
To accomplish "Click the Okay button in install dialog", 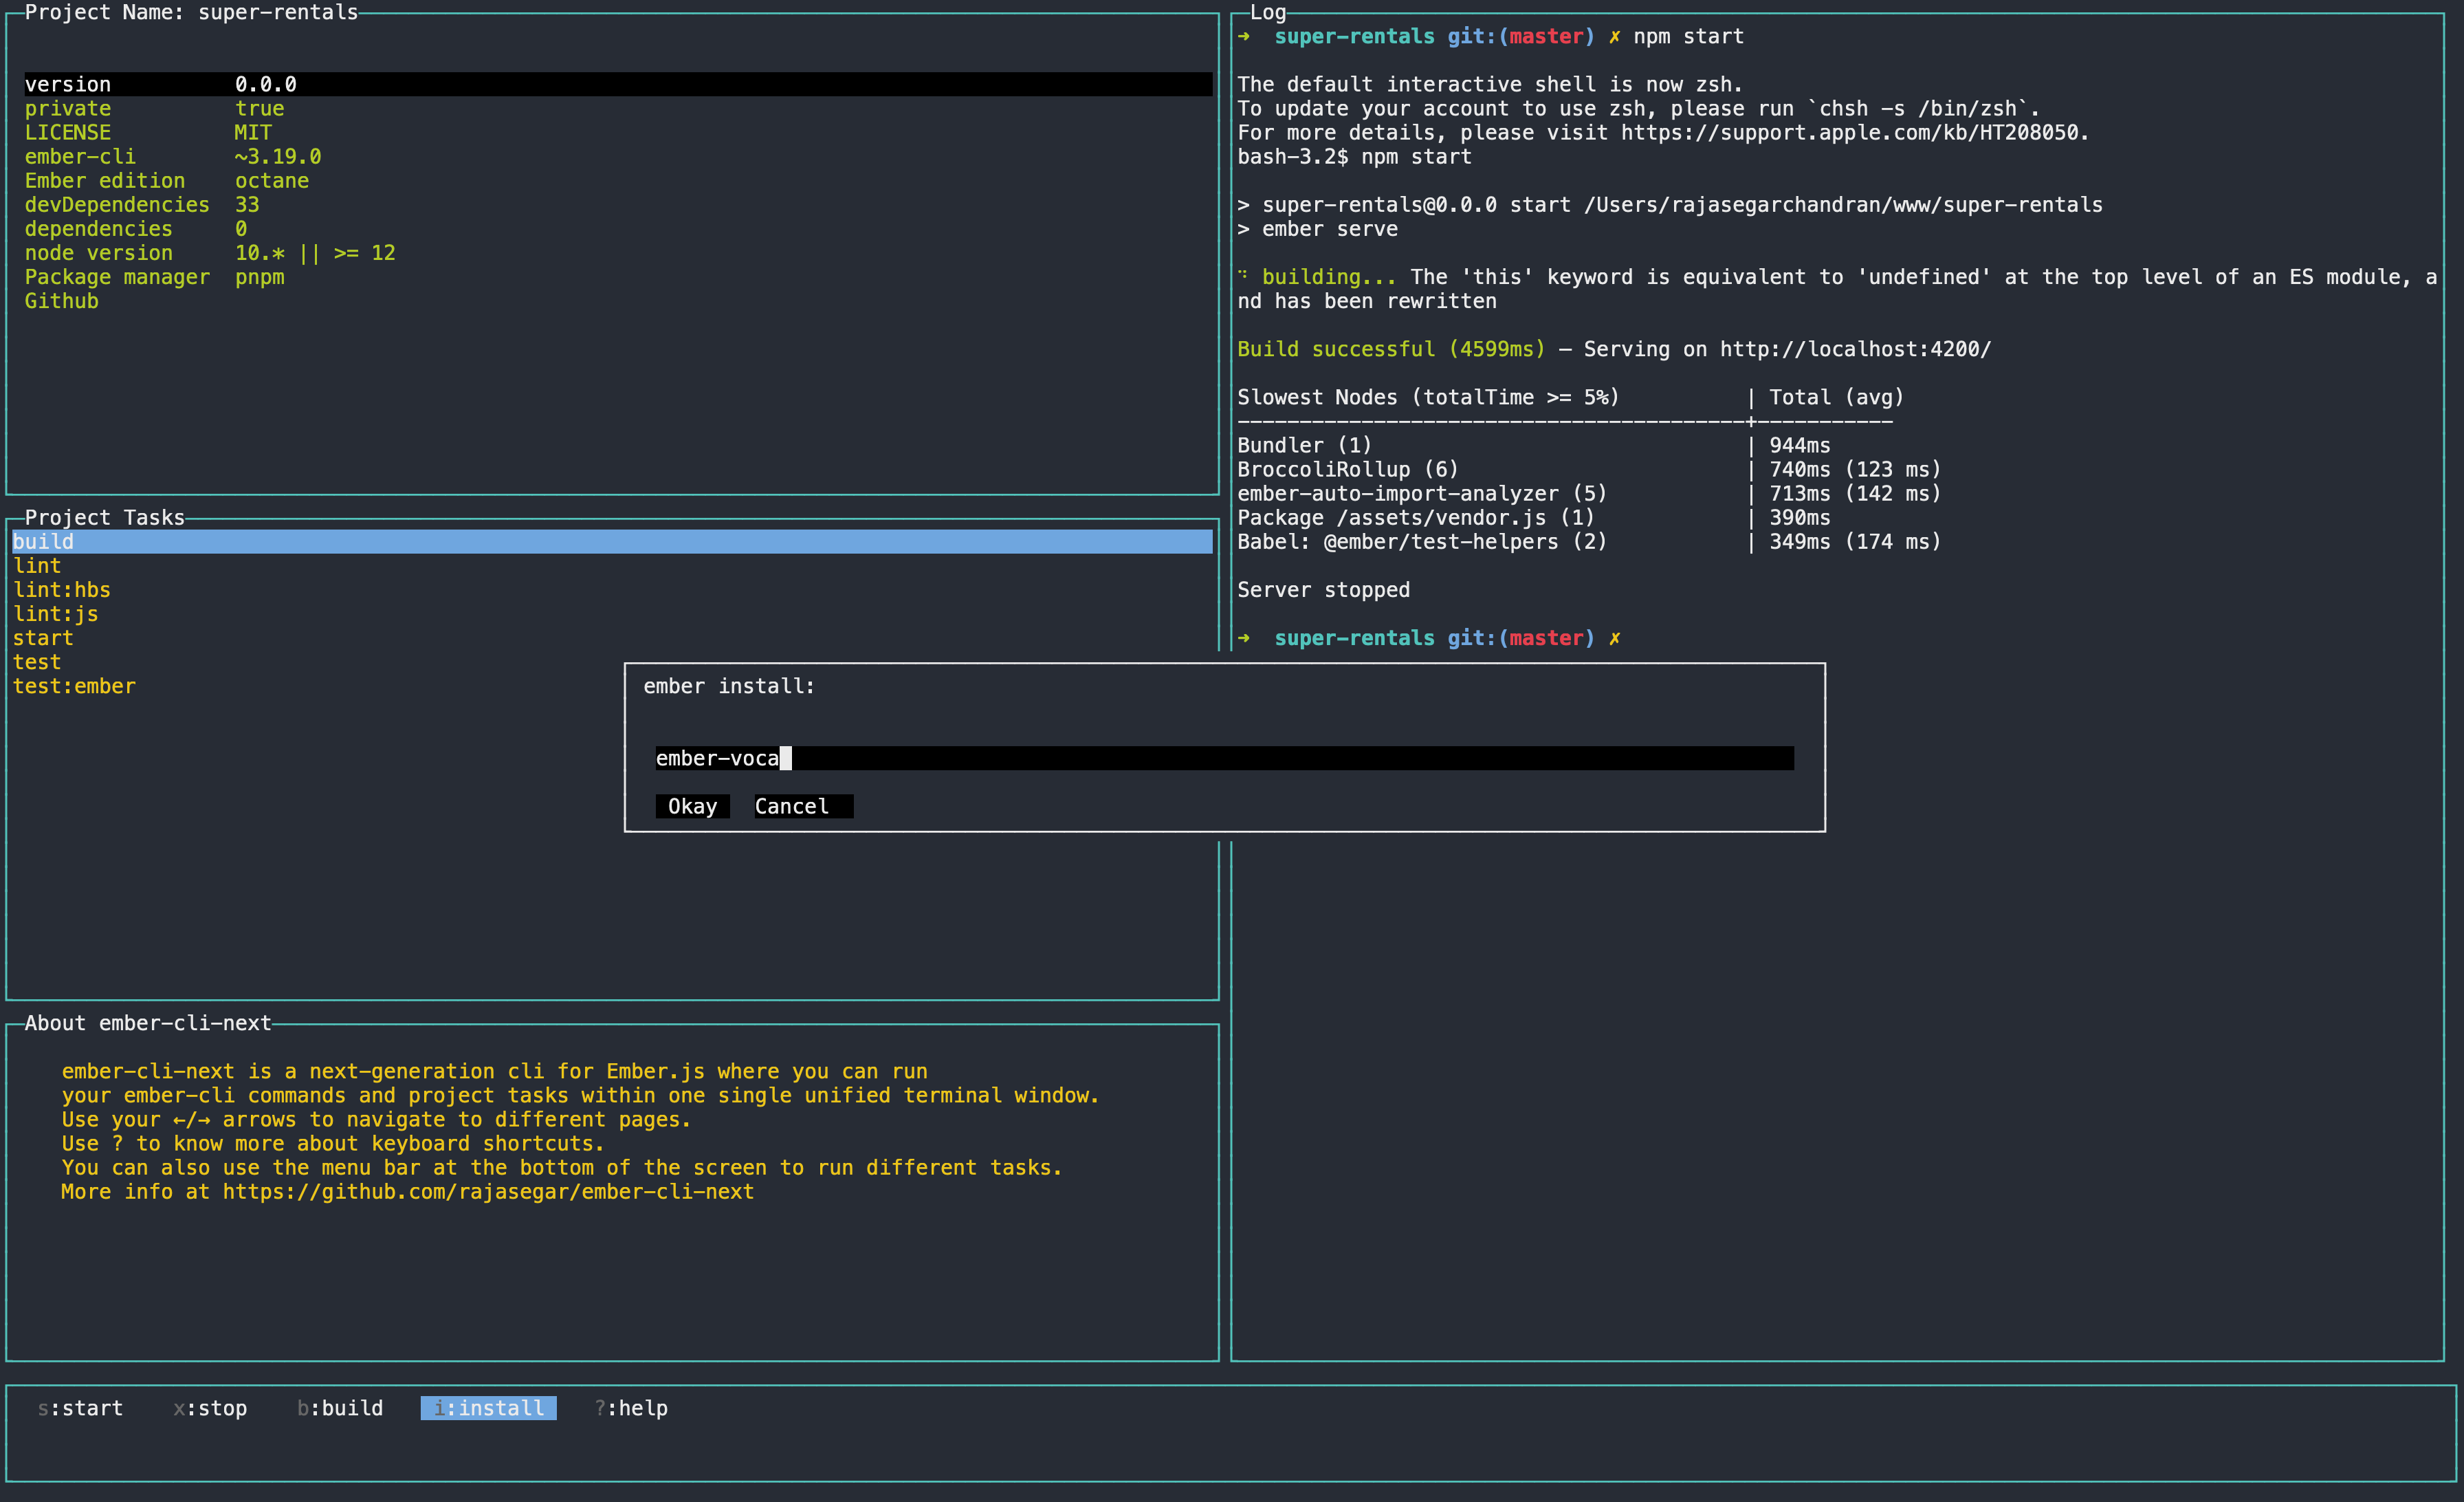I will pyautogui.click(x=692, y=806).
